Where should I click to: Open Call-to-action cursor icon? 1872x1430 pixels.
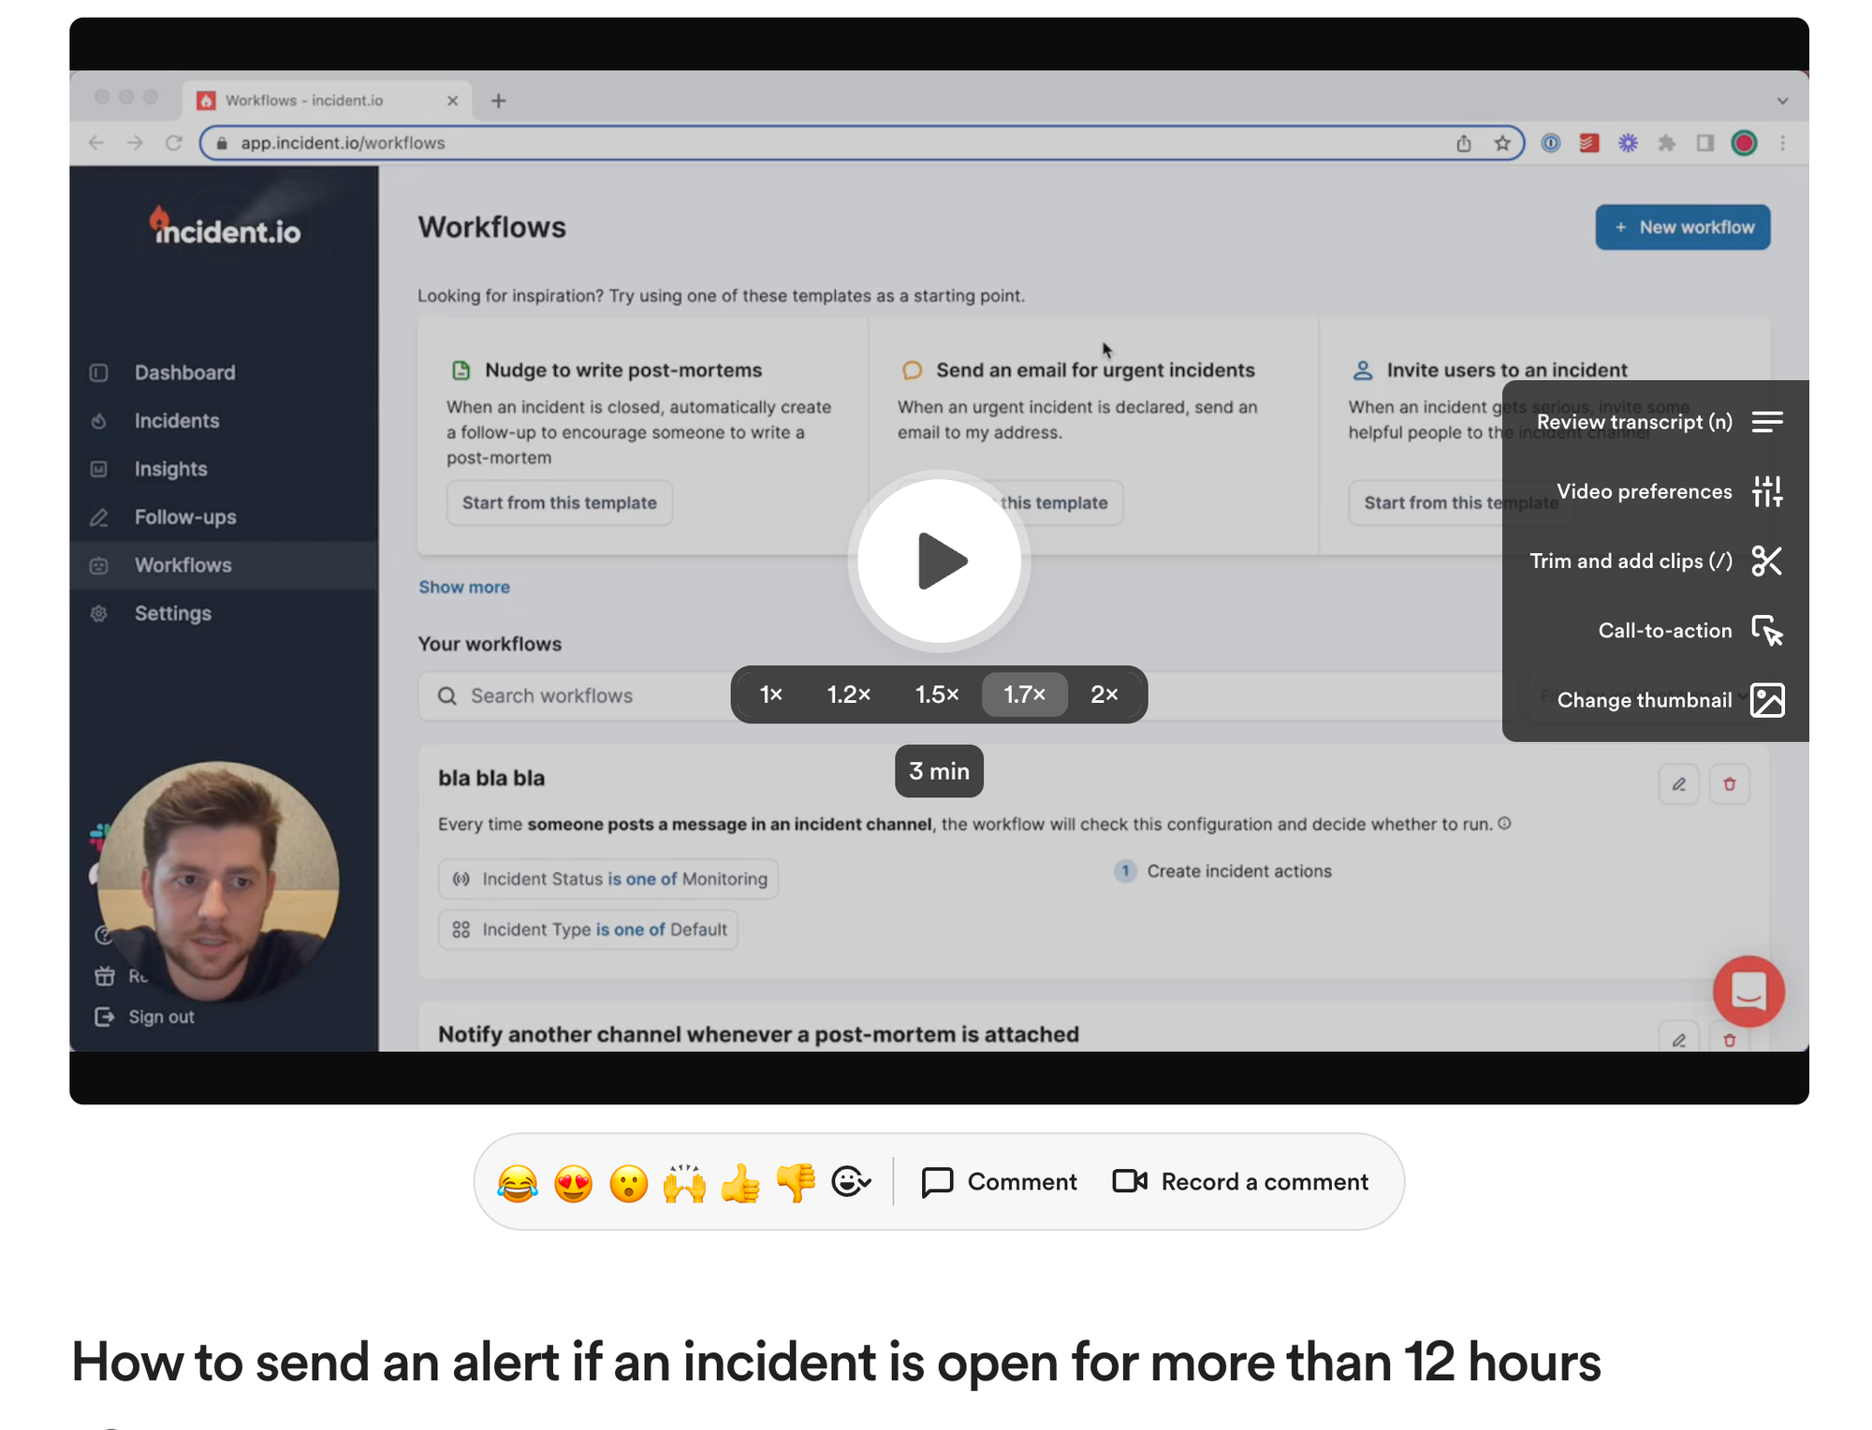click(1766, 631)
